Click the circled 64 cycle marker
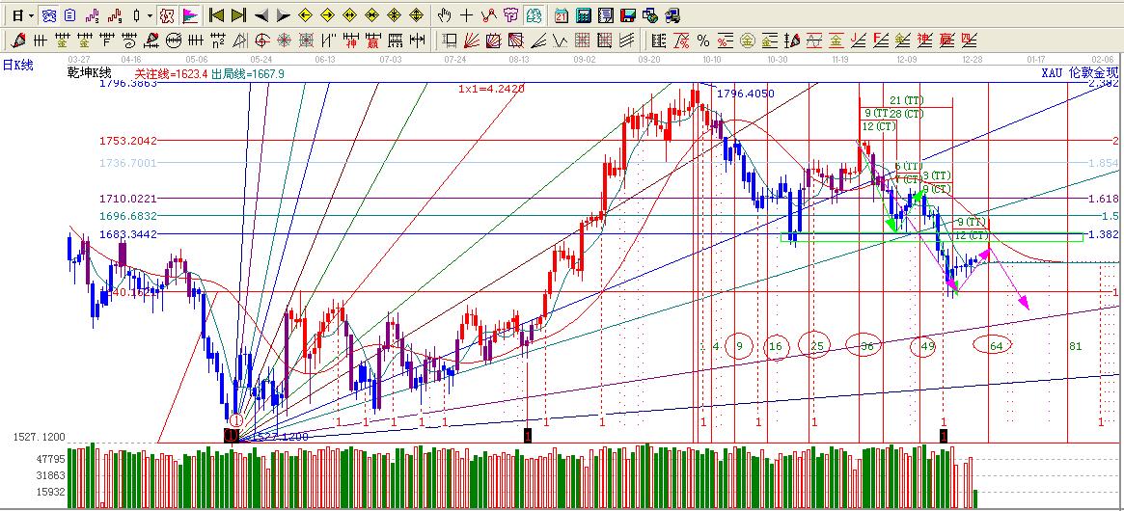The height and width of the screenshot is (511, 1124). pyautogui.click(x=995, y=345)
